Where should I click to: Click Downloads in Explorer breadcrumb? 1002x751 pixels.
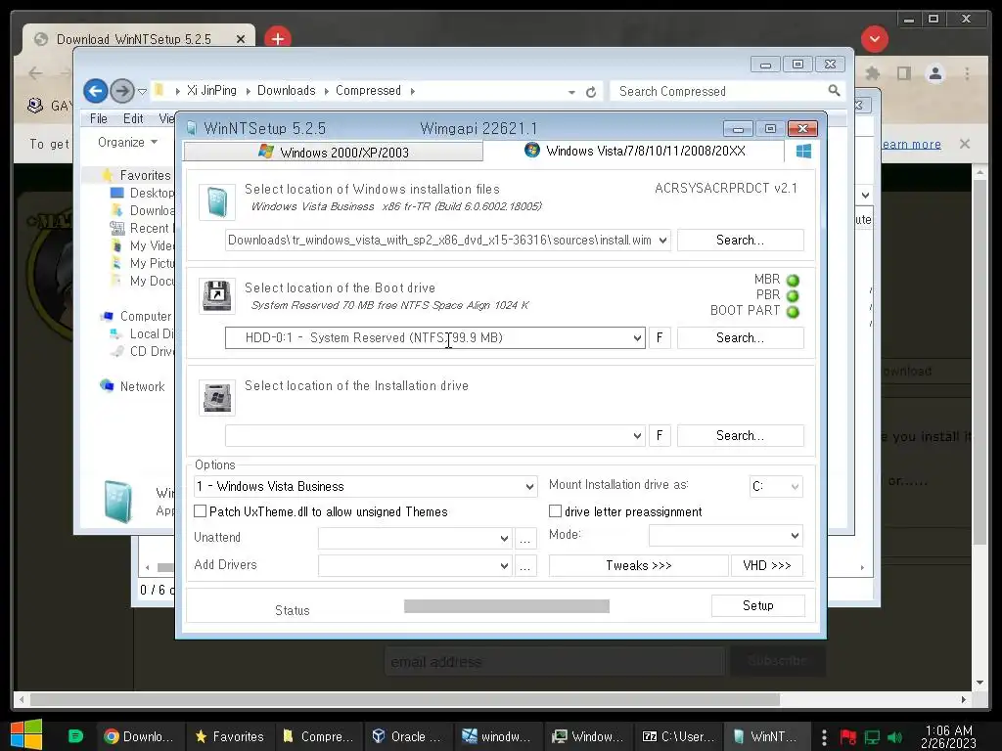coord(287,91)
